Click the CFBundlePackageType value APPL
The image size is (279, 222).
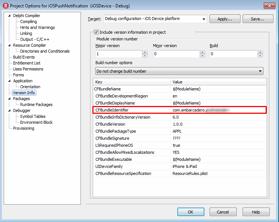coord(218,131)
